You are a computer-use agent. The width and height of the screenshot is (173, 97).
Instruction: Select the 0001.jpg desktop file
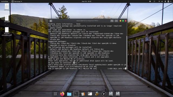7,7
